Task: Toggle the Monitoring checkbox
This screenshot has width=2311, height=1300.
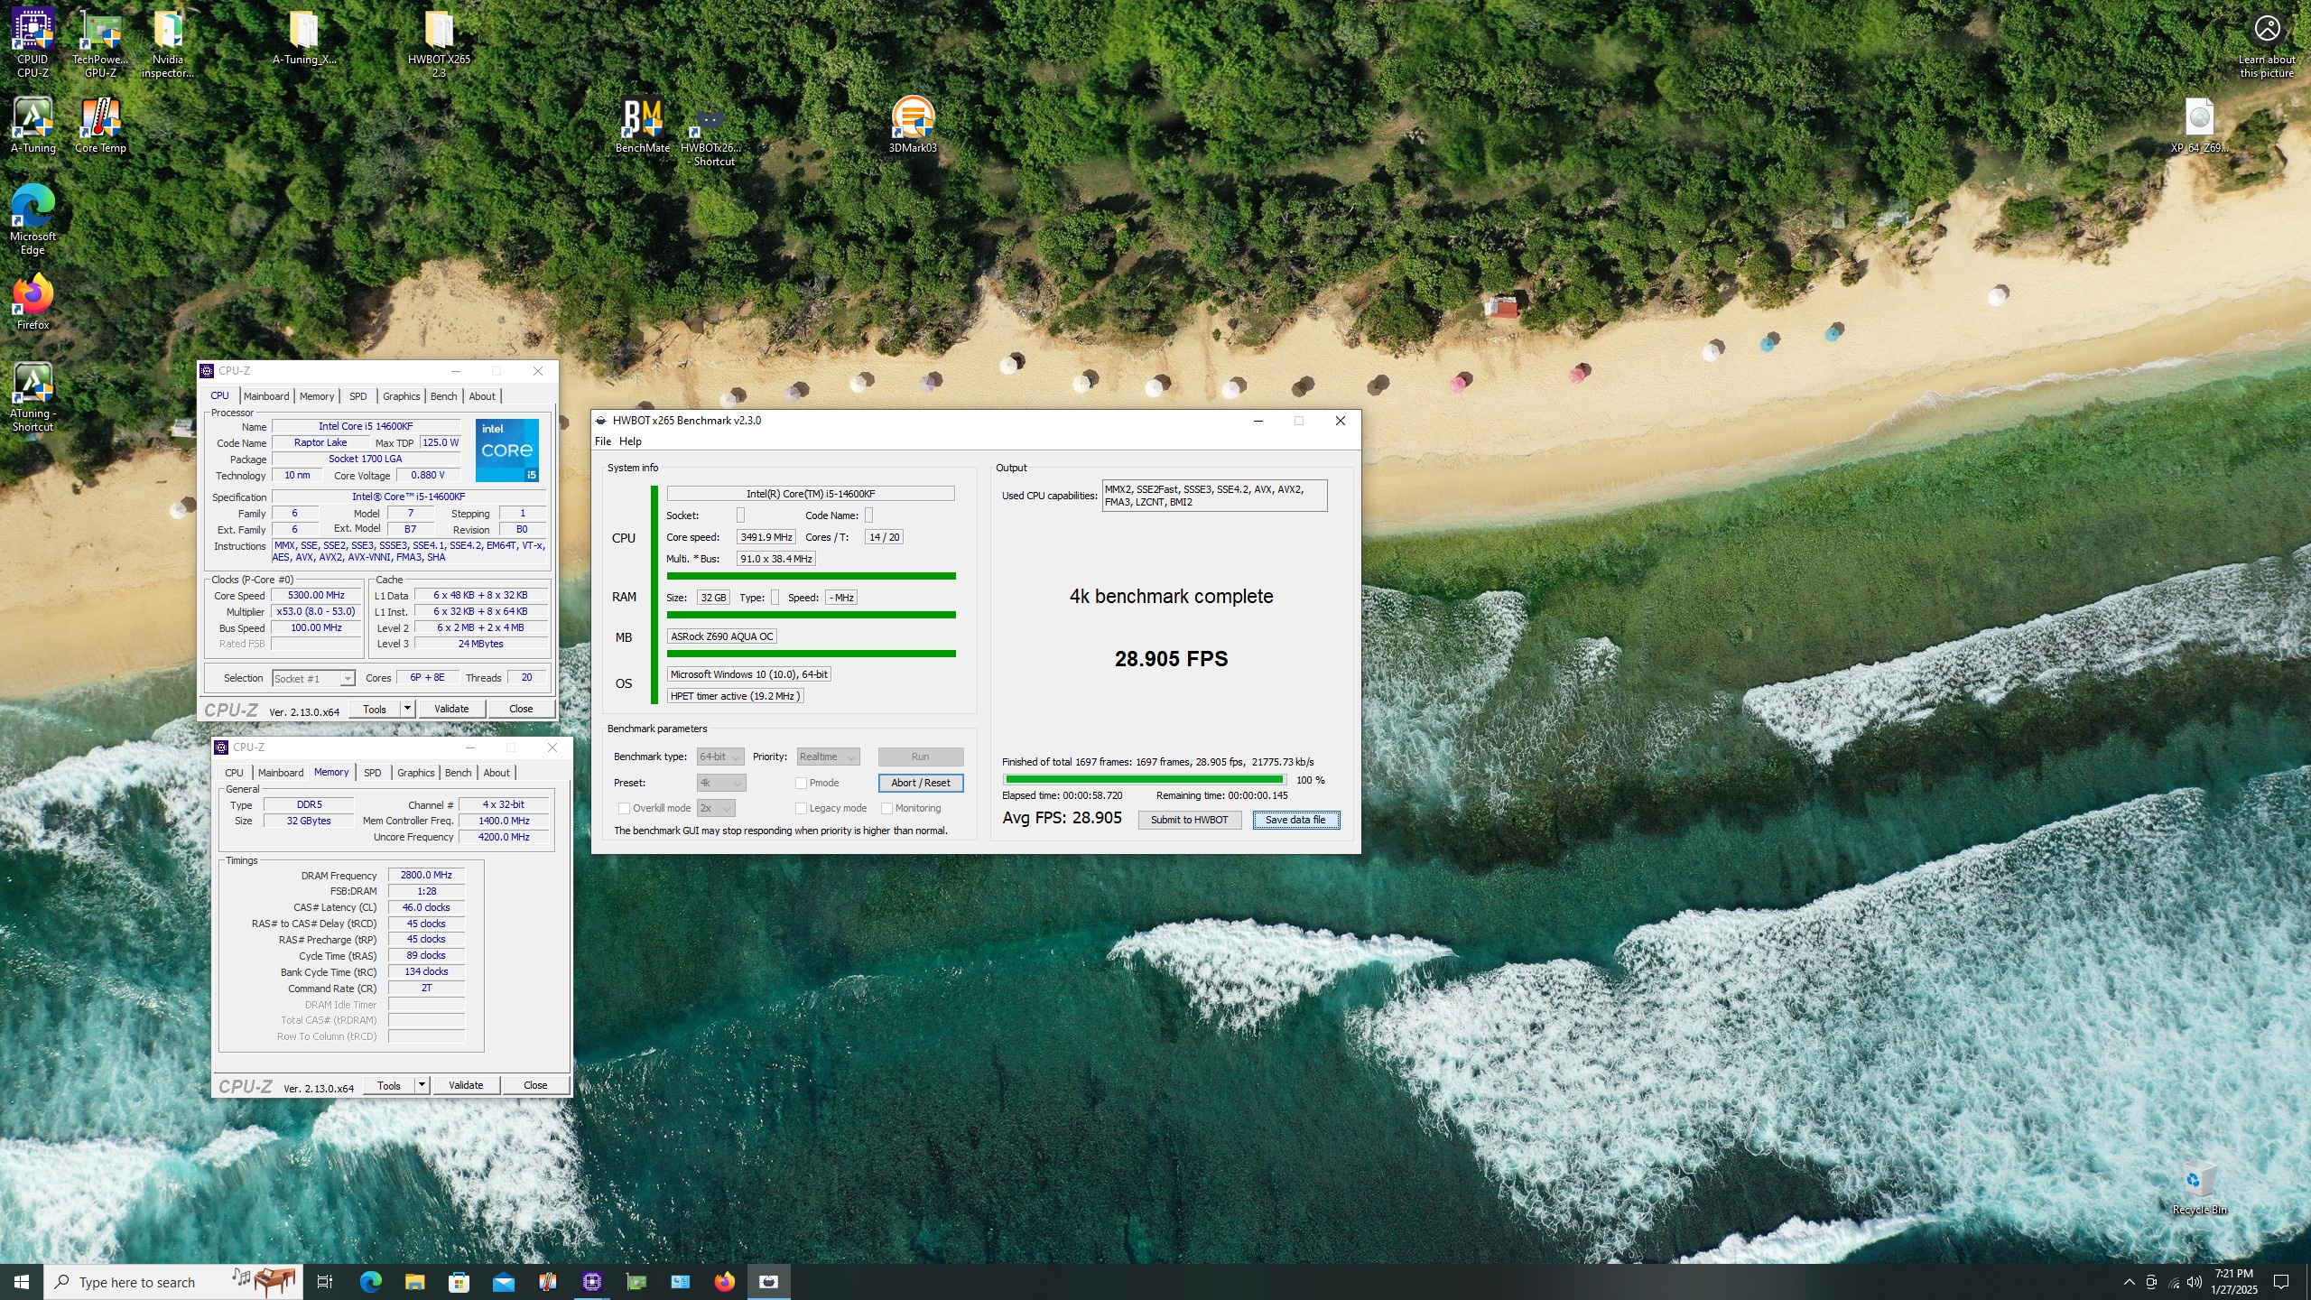Action: (x=886, y=808)
